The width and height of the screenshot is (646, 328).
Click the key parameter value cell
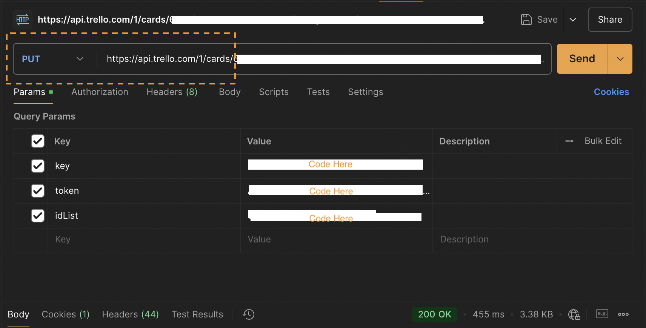point(337,166)
